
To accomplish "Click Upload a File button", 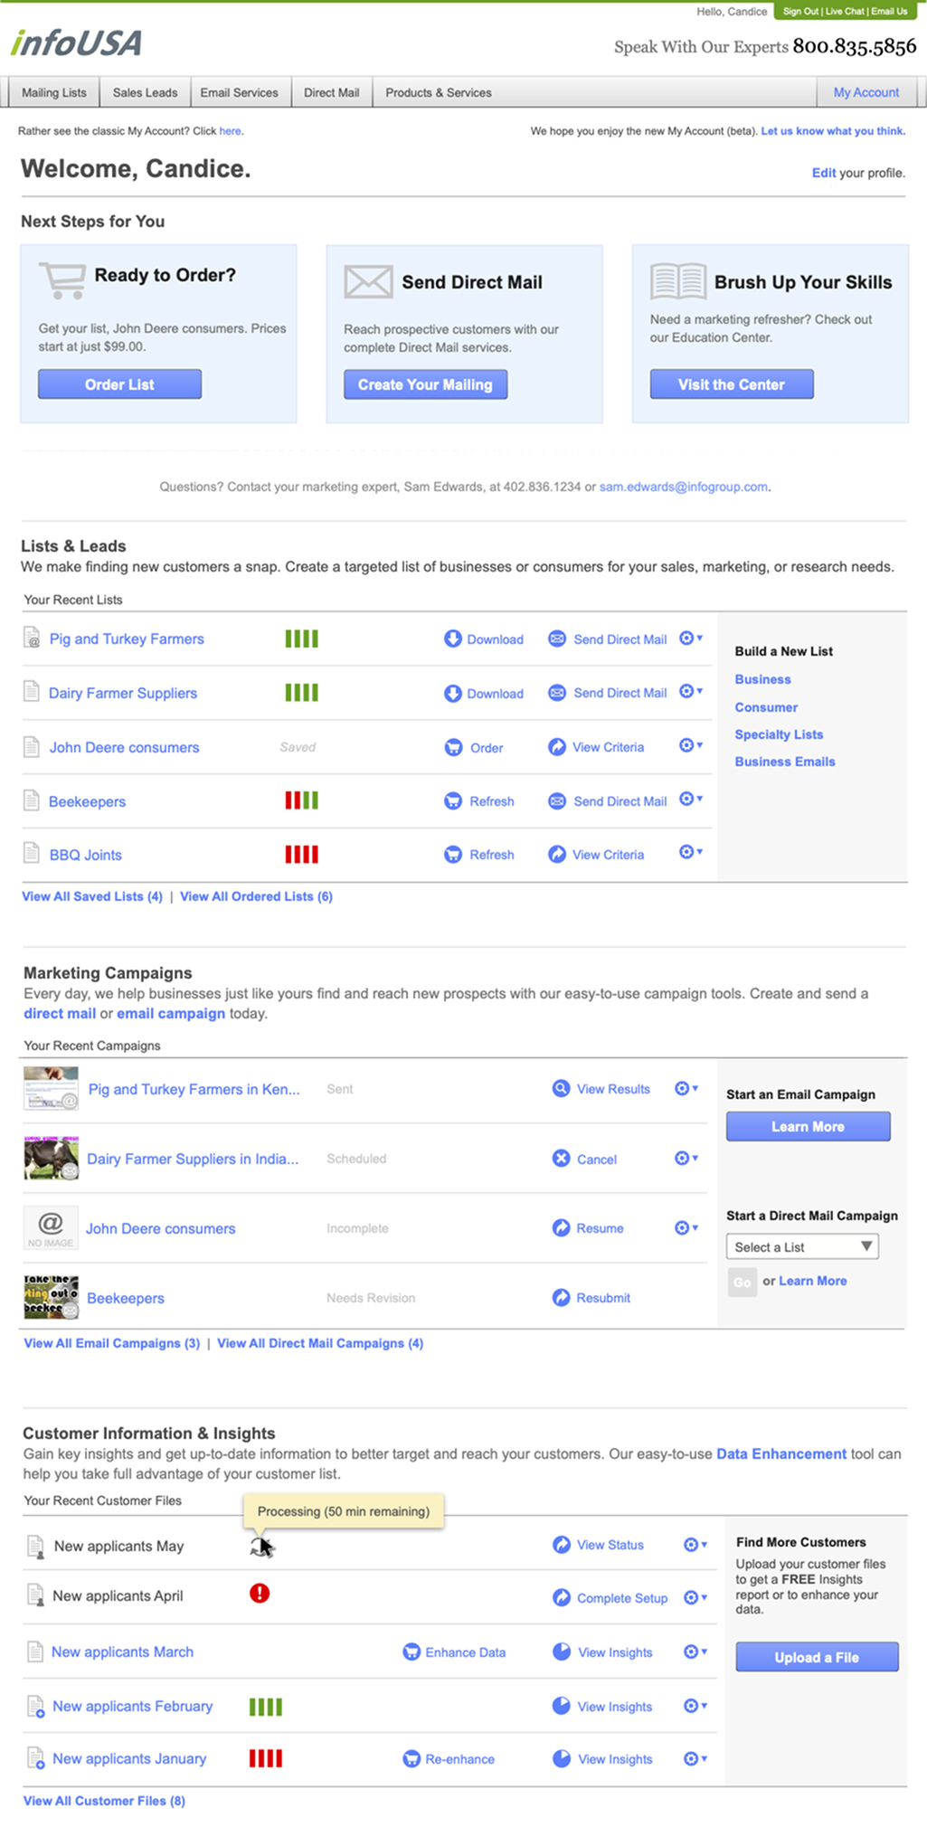I will click(817, 1657).
